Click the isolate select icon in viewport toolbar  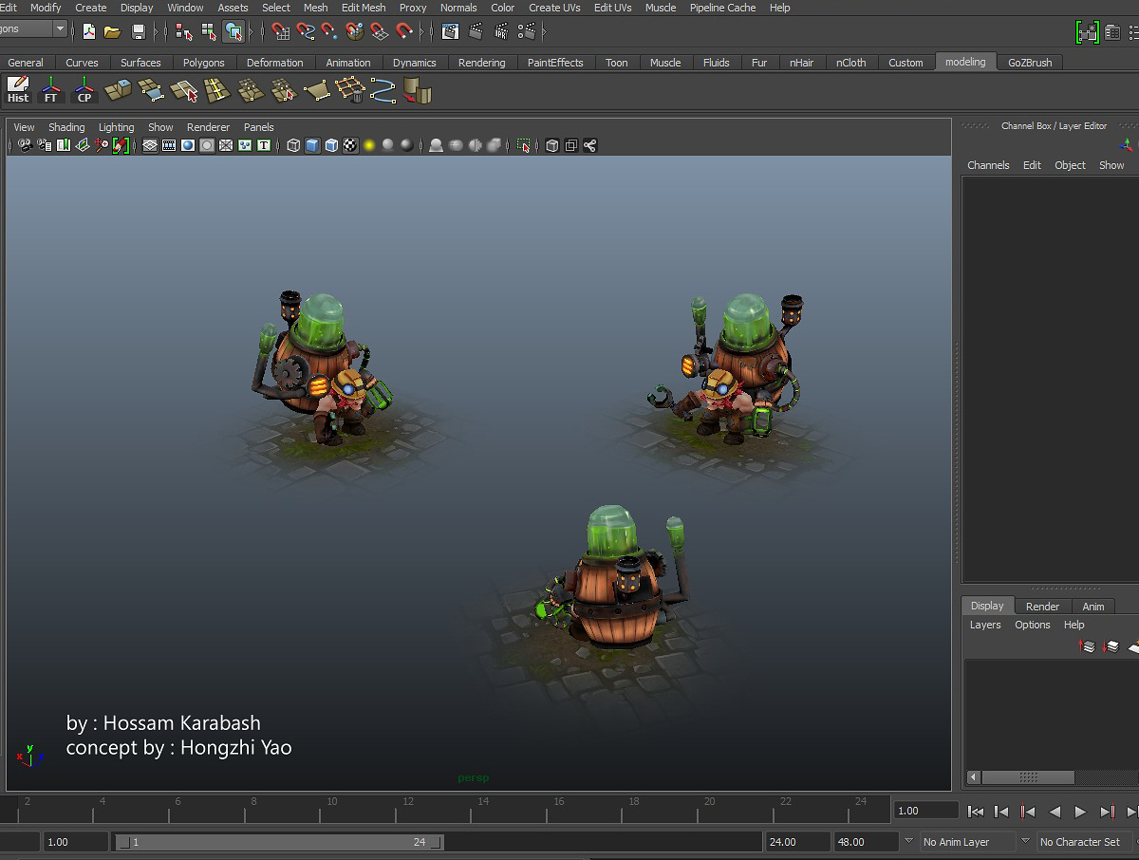tap(523, 145)
